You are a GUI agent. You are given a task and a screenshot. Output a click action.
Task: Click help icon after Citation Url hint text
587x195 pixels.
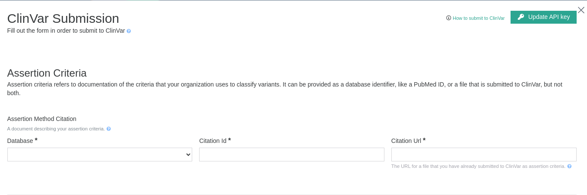[x=569, y=166]
